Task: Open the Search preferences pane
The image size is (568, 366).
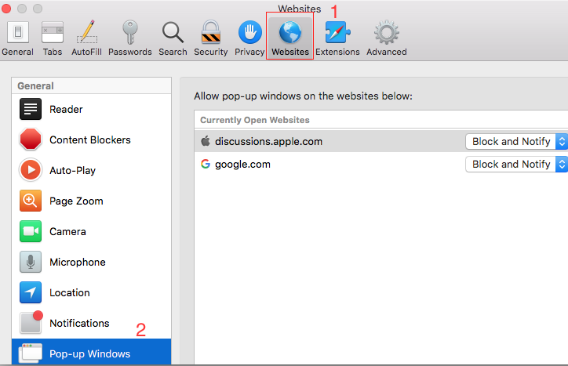Action: point(173,38)
